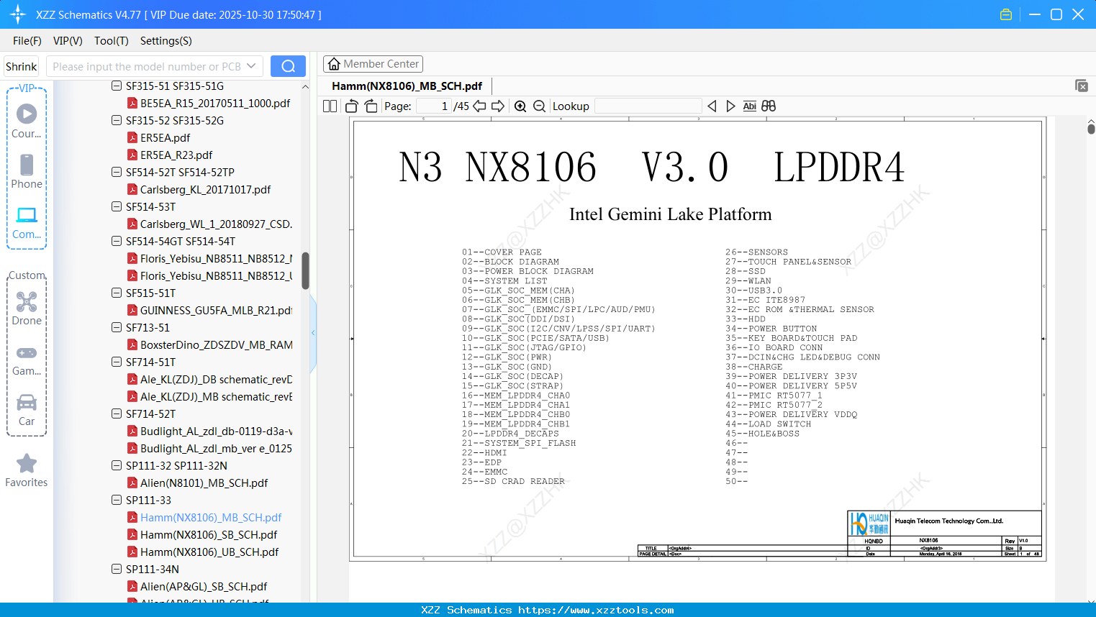Image resolution: width=1096 pixels, height=617 pixels.
Task: Click the blue search button
Action: point(288,66)
